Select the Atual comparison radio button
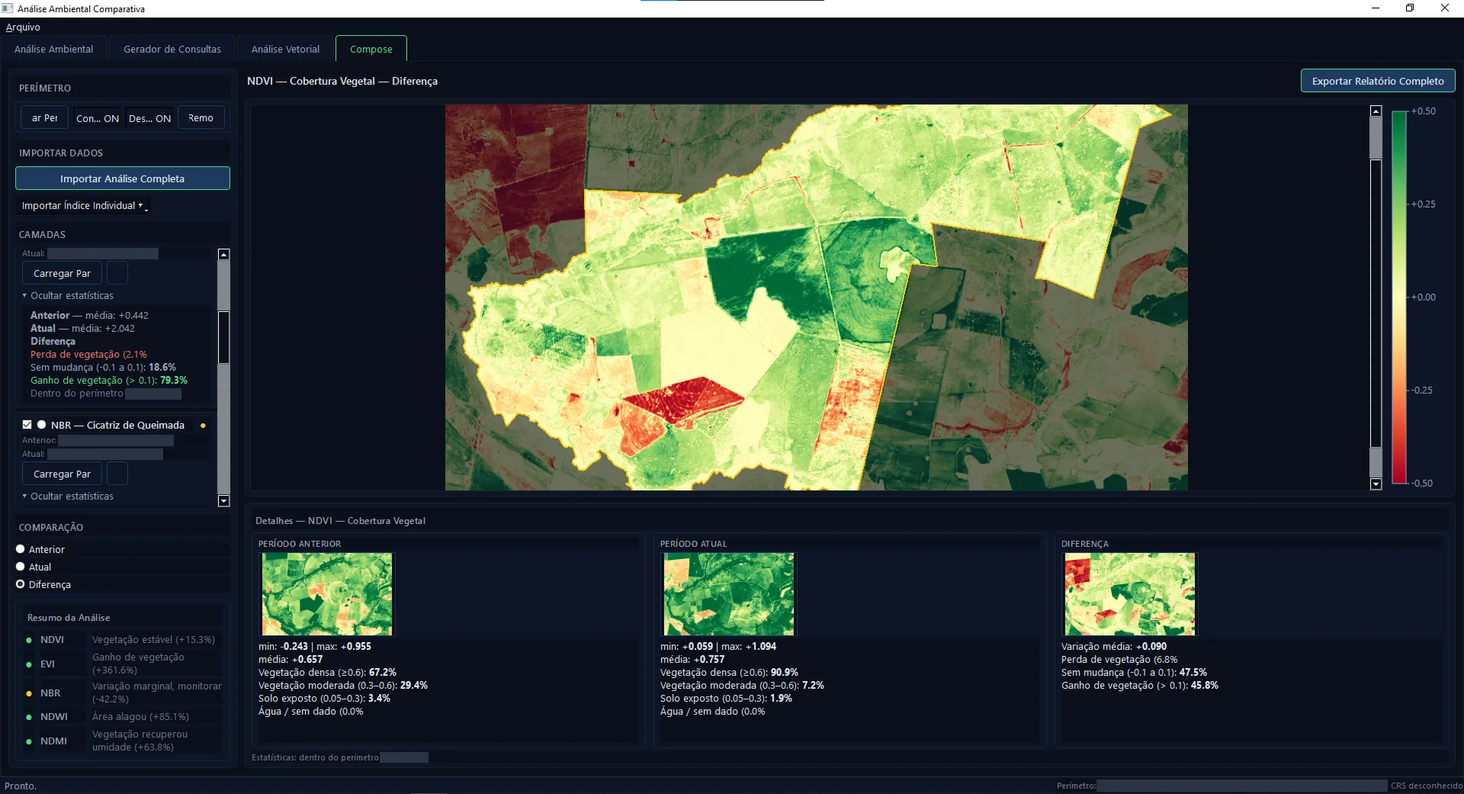Screen dimensions: 1464x794 [x=21, y=567]
